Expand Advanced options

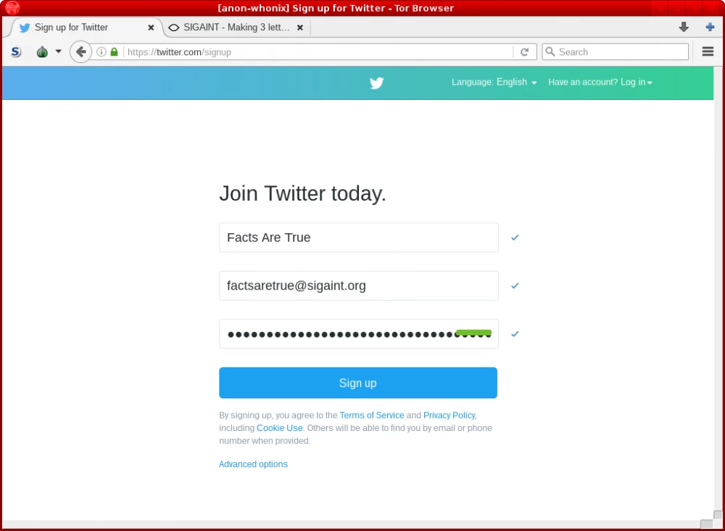click(253, 464)
